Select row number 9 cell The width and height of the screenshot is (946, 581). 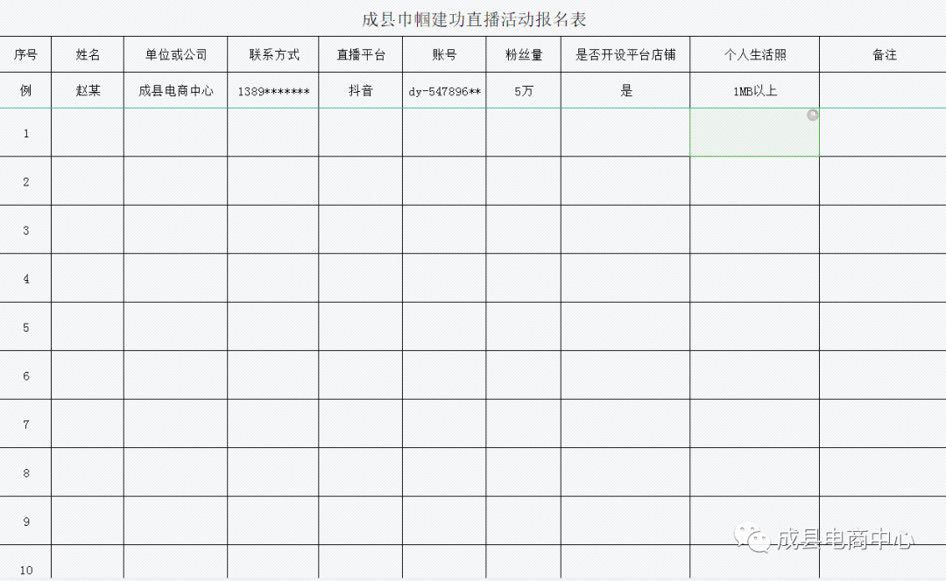click(x=25, y=521)
